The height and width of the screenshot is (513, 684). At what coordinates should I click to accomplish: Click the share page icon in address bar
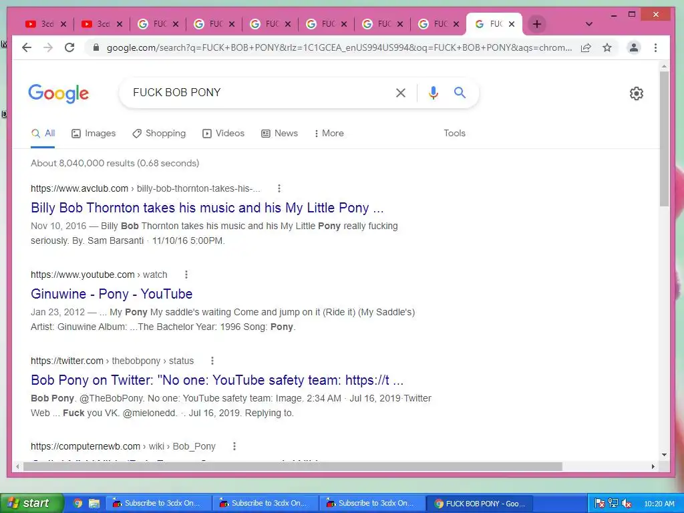coord(586,47)
